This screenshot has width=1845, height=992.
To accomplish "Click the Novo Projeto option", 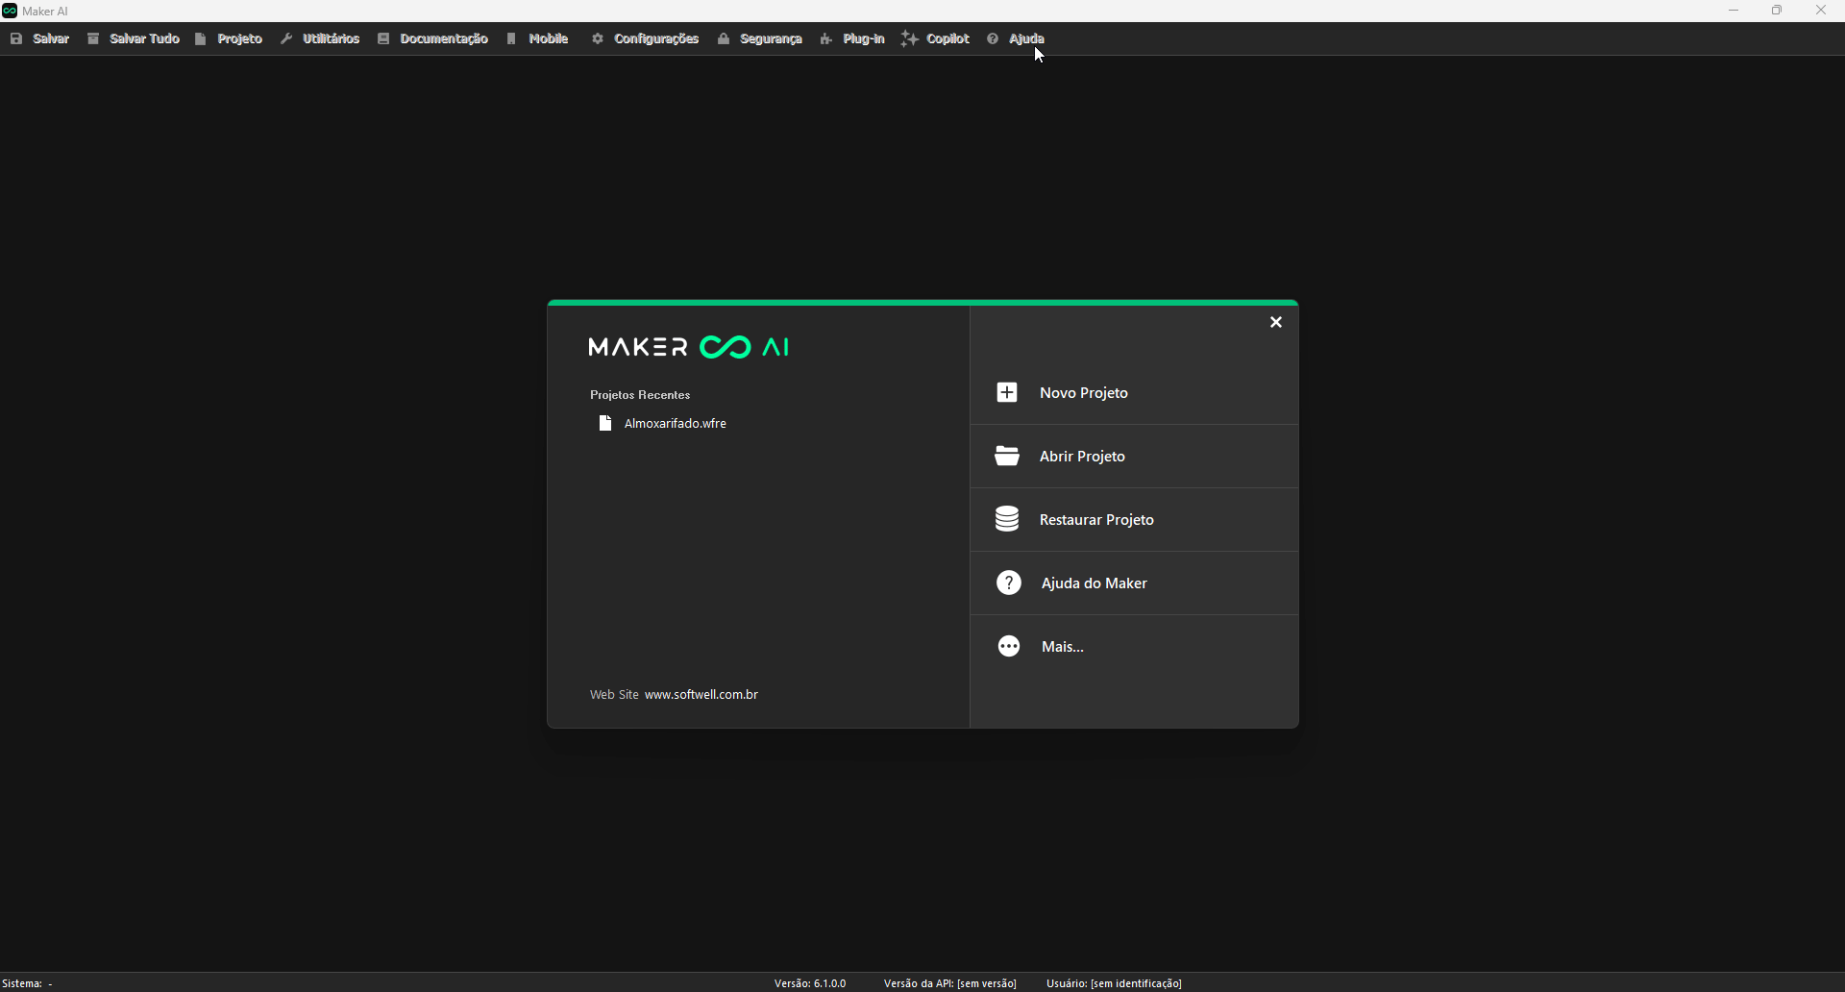I will [x=1084, y=392].
